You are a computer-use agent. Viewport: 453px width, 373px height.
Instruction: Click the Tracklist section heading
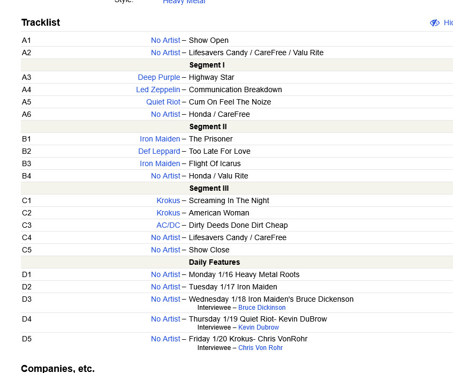tap(41, 23)
